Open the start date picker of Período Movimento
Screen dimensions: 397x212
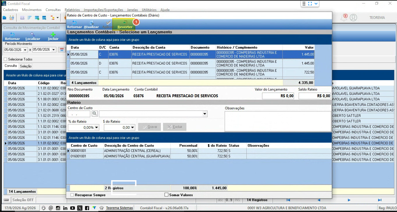(x=25, y=50)
